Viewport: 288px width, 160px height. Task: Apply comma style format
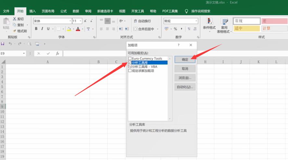pyautogui.click(x=182, y=29)
